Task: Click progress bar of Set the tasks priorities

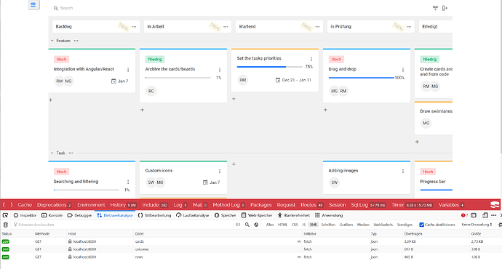Action: coord(270,67)
